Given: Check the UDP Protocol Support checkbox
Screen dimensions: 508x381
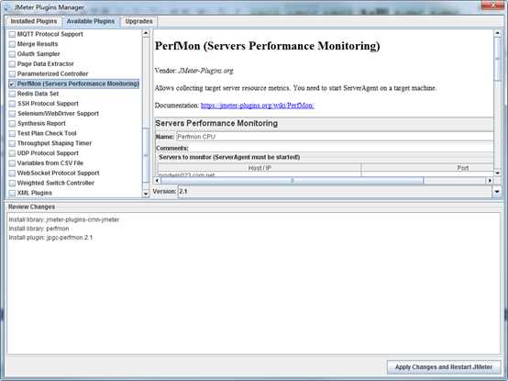Looking at the screenshot, I should (12, 153).
